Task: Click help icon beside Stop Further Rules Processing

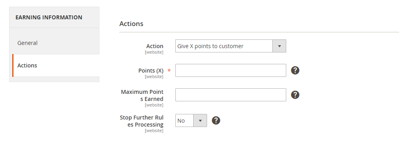Action: point(216,120)
